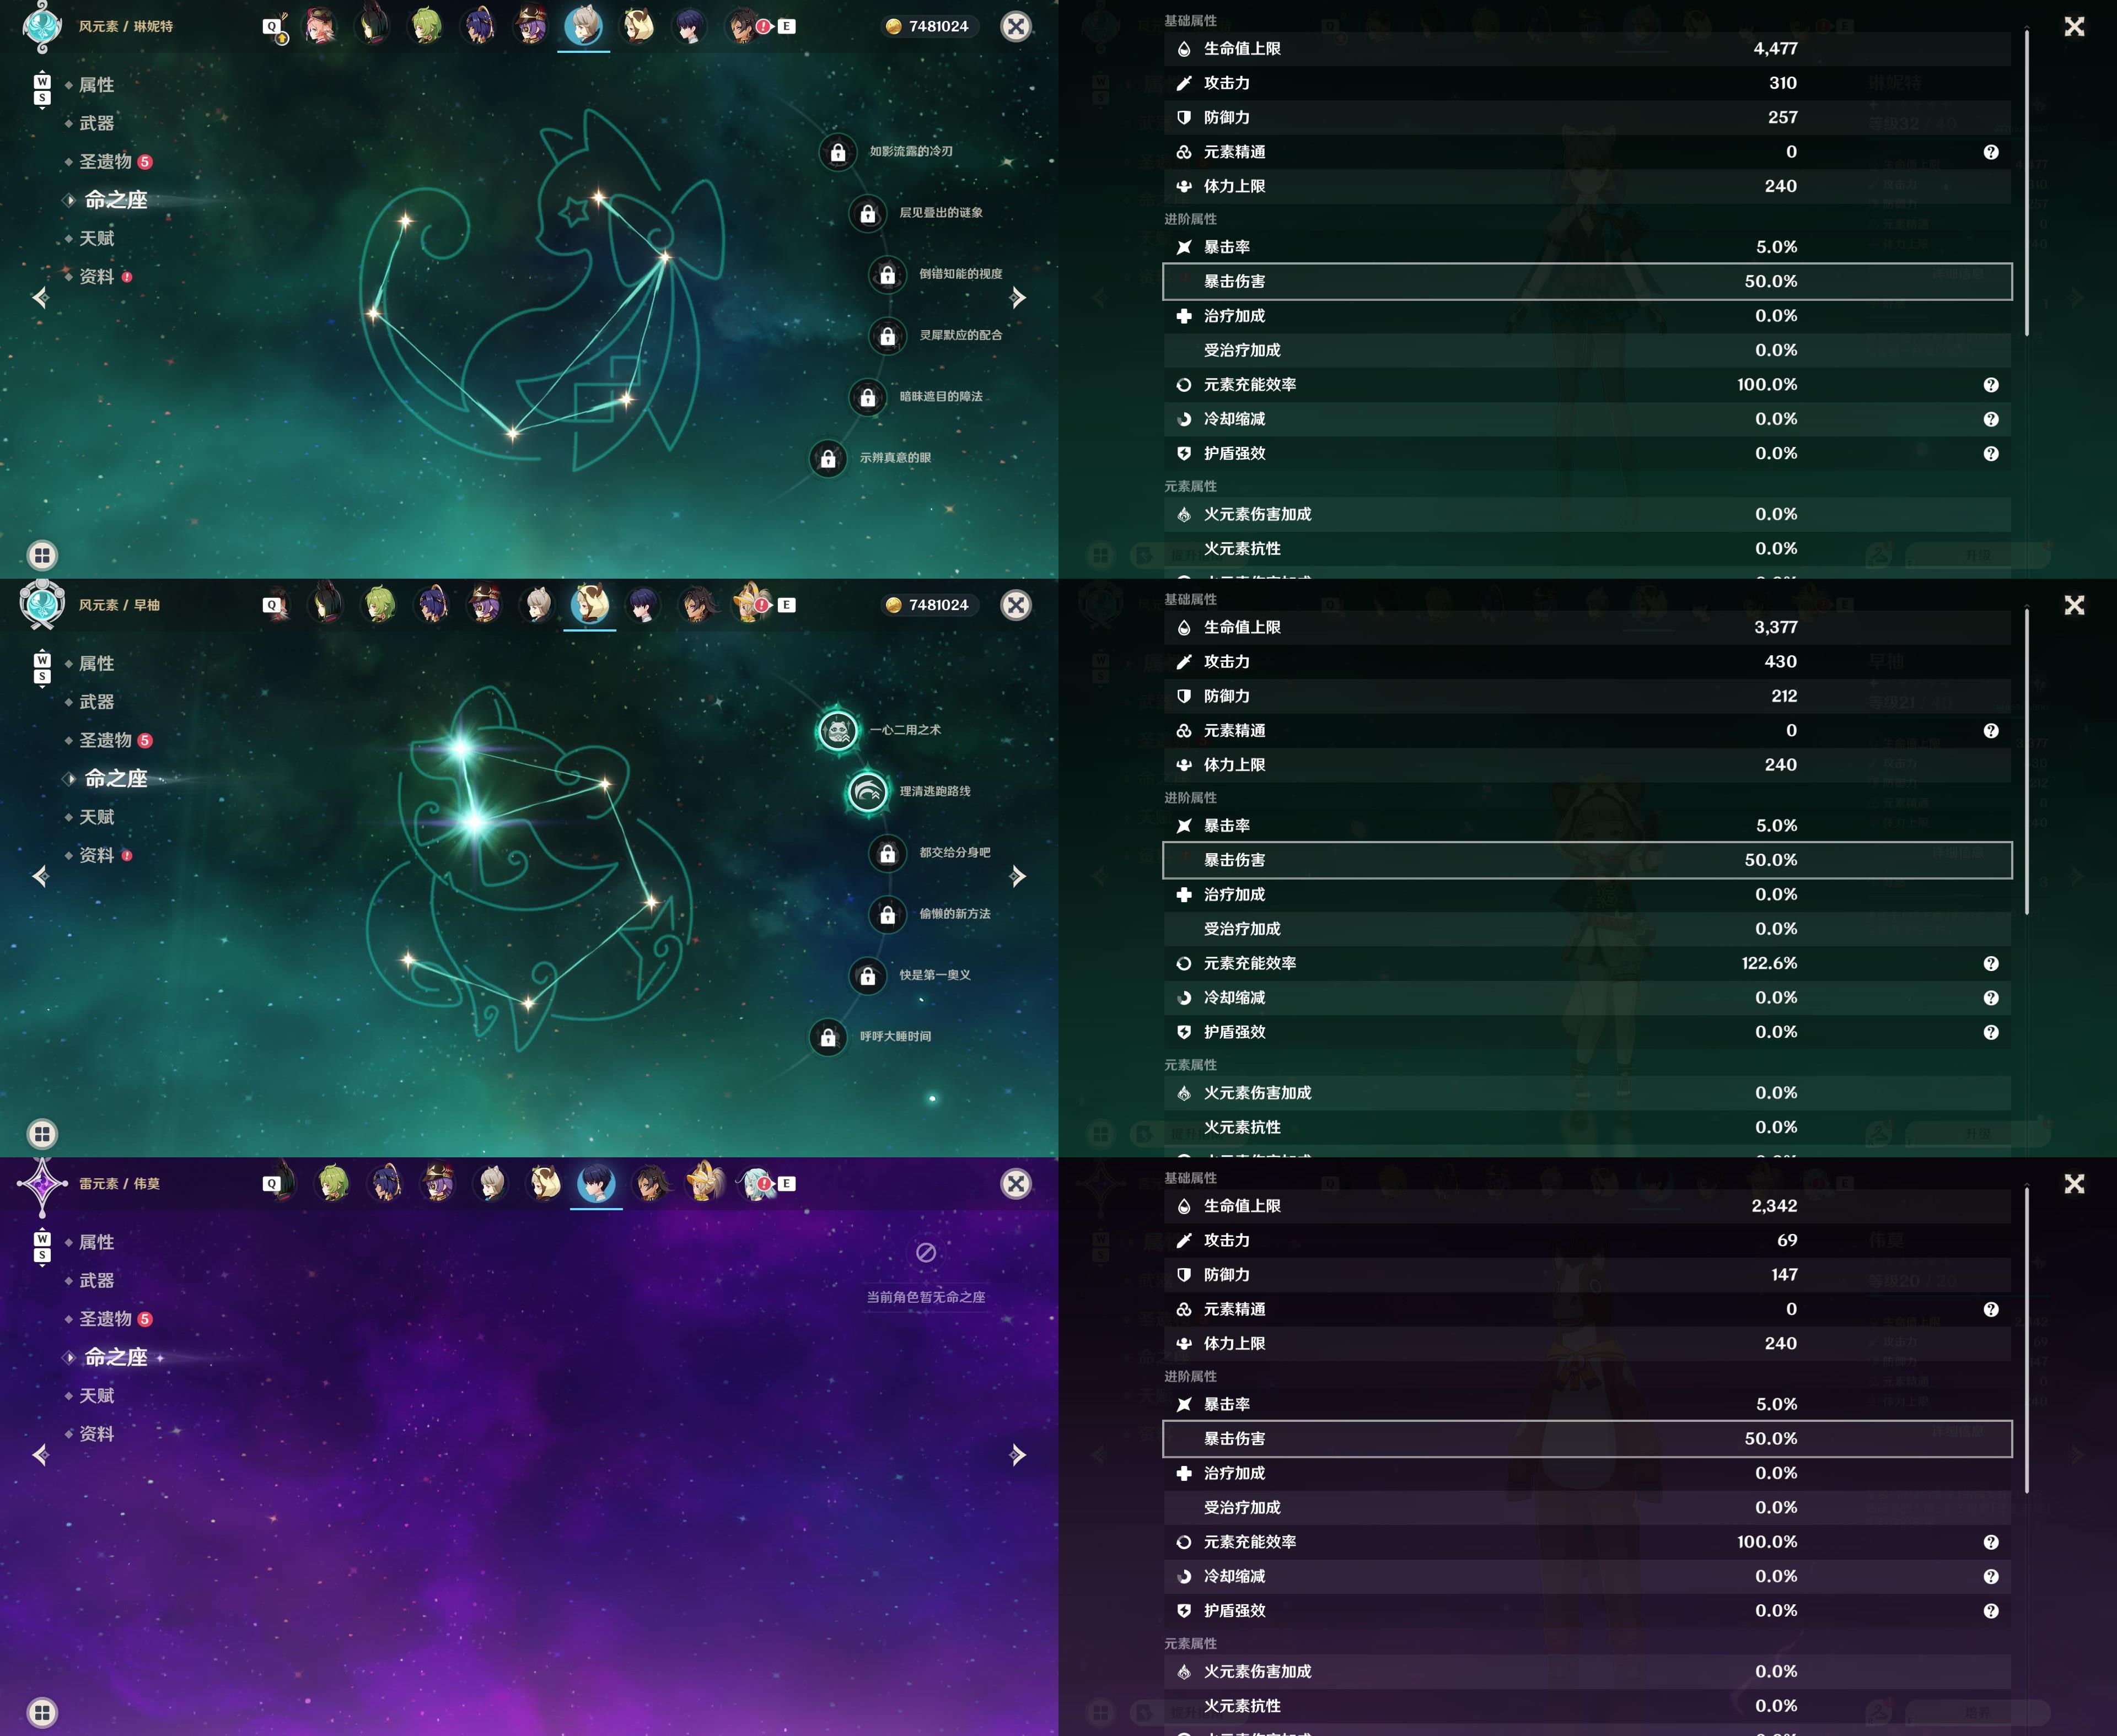Open the locked node 灵犀默应的配合
Viewport: 2117px width, 1736px height.
[888, 336]
